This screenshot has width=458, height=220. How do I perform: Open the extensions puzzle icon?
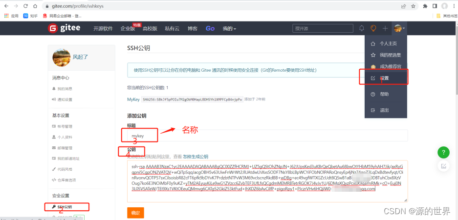(425, 6)
